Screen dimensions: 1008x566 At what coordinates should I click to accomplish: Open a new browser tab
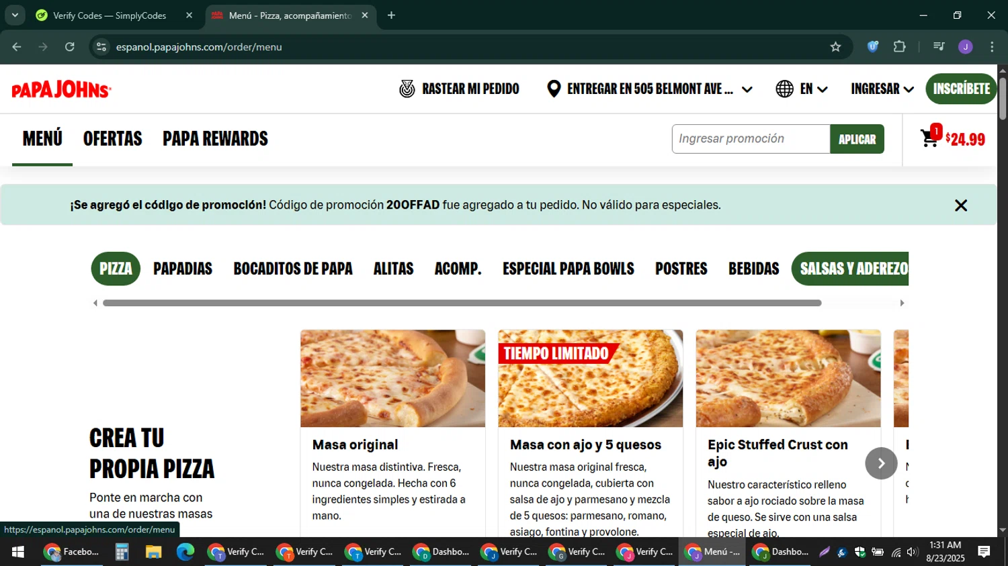point(391,15)
